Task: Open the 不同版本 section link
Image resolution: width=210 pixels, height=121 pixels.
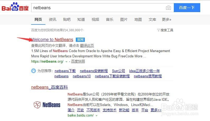Action: pyautogui.click(x=93, y=110)
